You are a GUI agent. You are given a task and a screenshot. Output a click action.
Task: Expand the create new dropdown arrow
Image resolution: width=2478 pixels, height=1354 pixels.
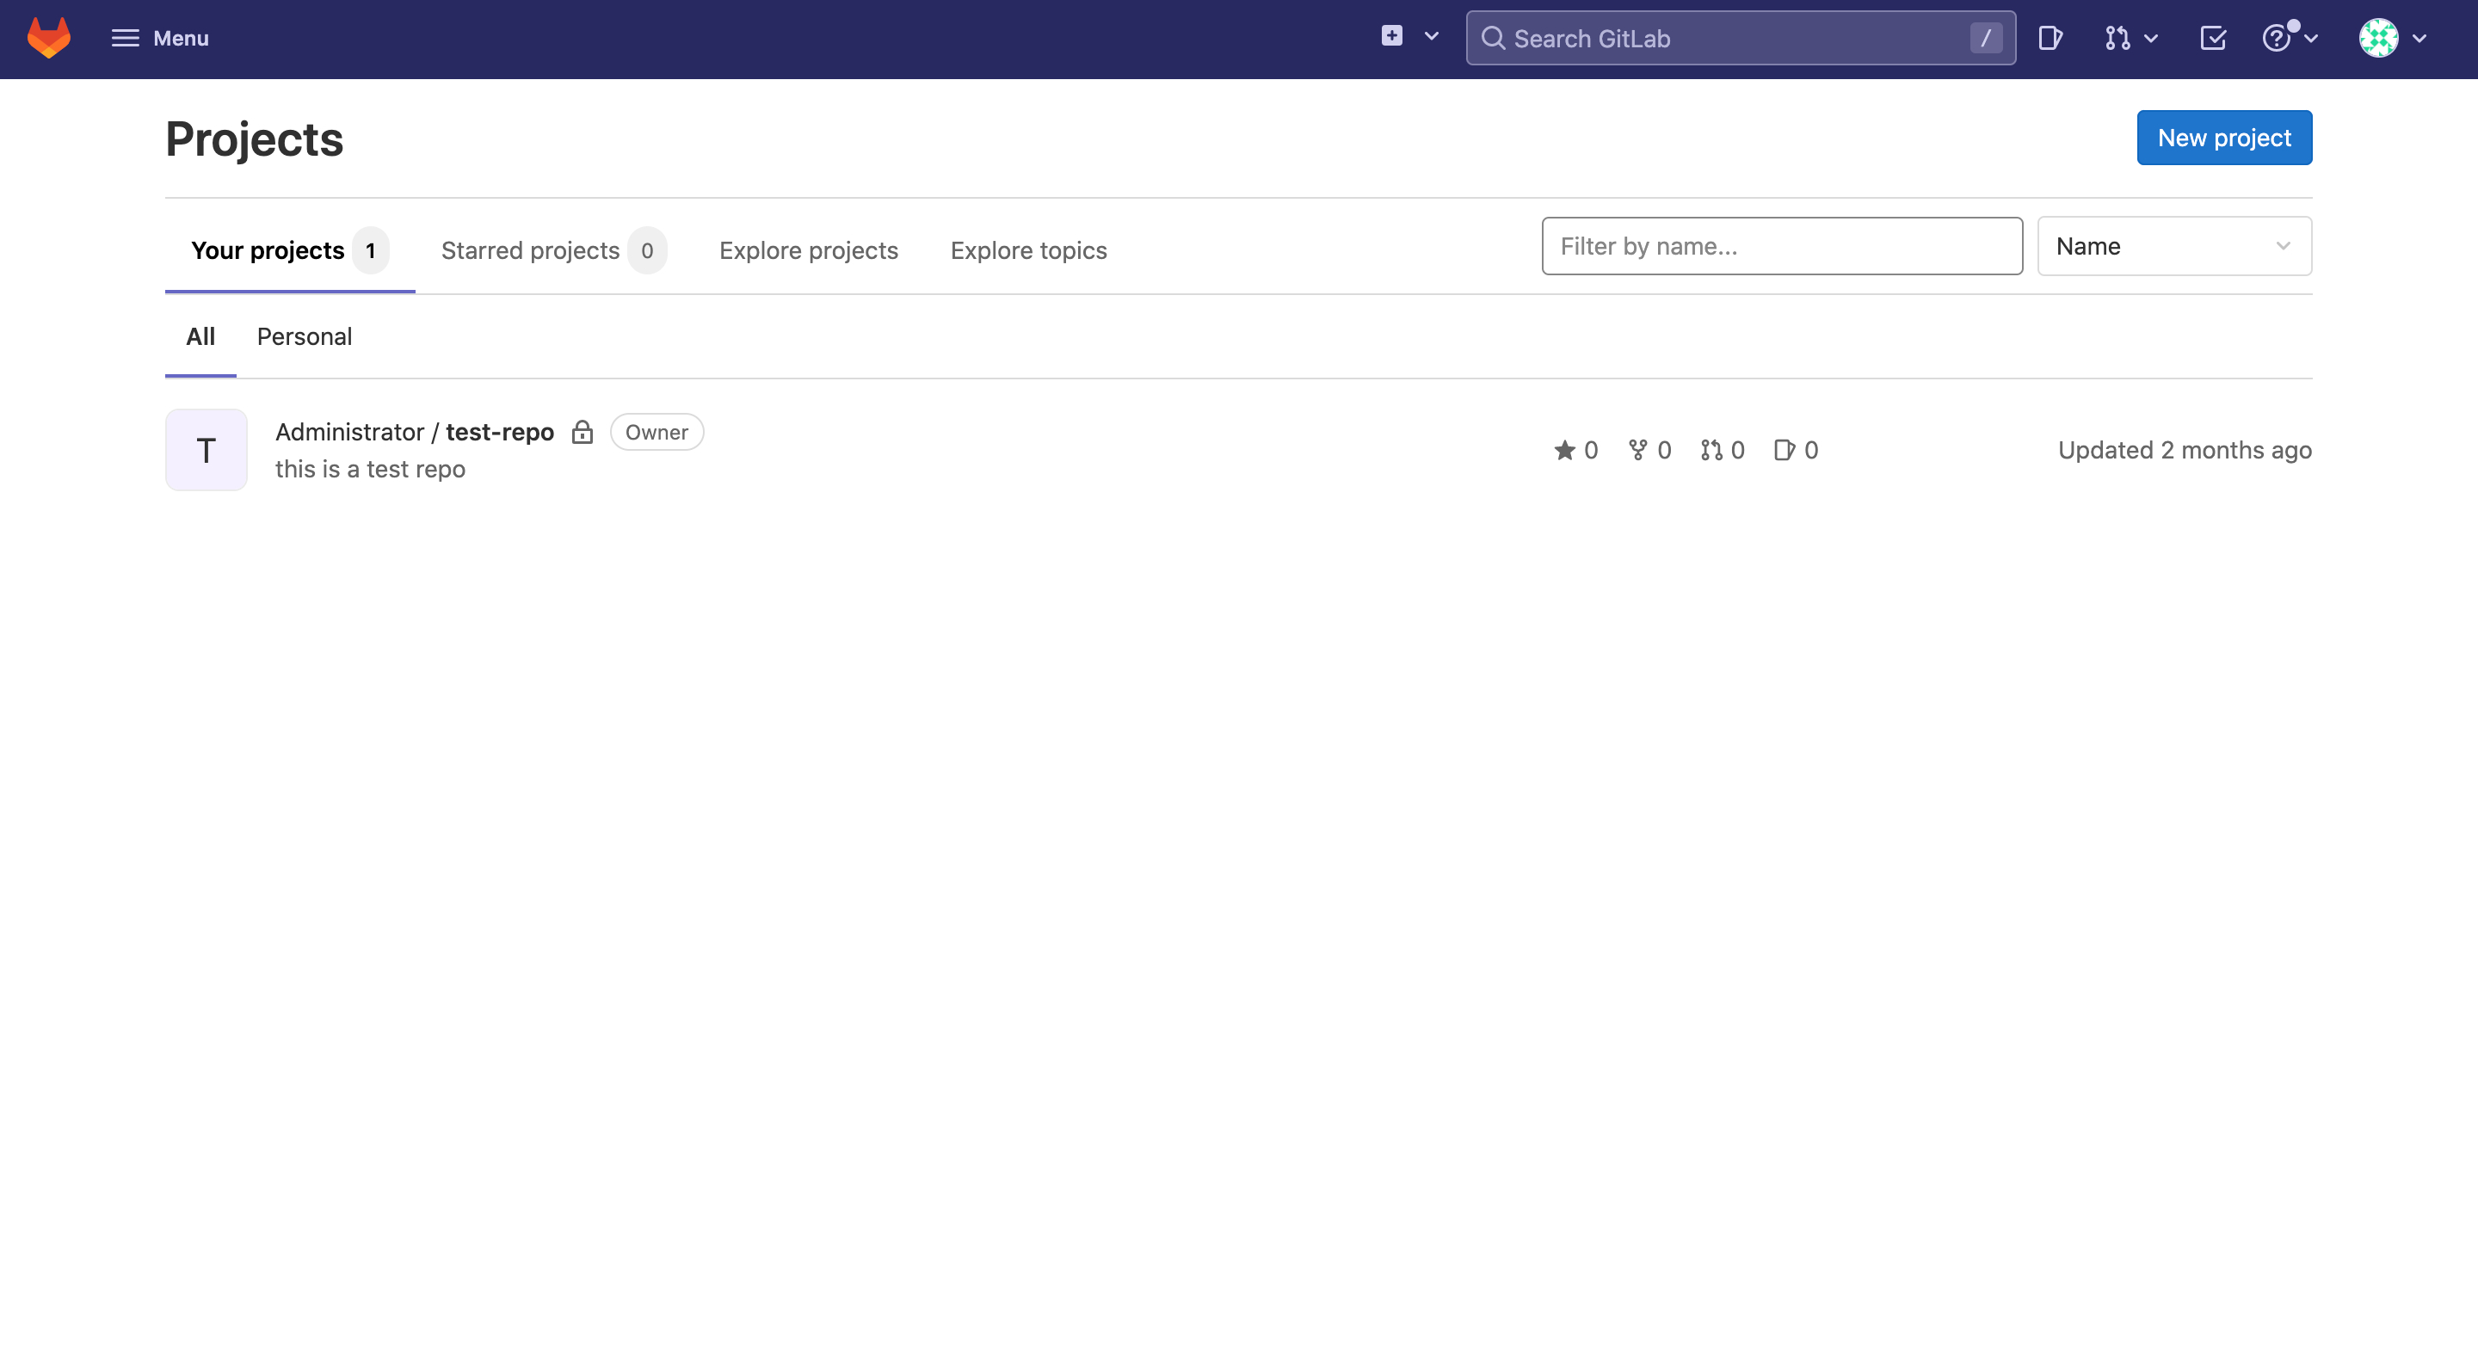1432,36
